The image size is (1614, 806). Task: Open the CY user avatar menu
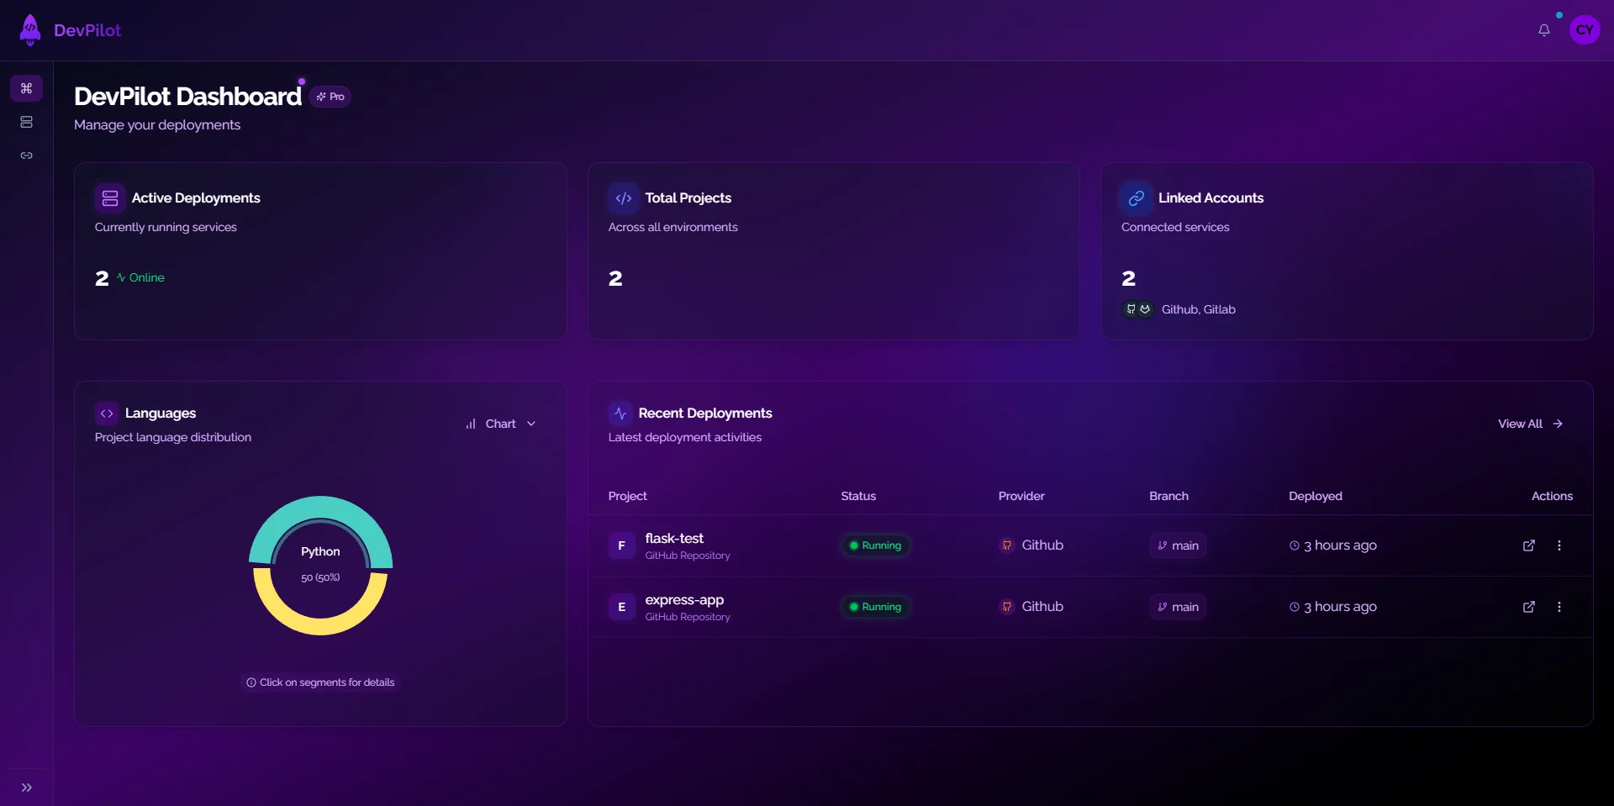point(1585,29)
